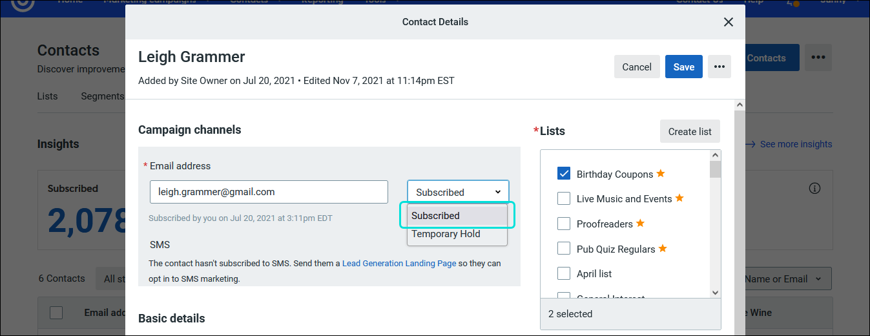Viewport: 870px width, 336px height.
Task: Choose Subscribed from the dropdown list
Action: (x=457, y=216)
